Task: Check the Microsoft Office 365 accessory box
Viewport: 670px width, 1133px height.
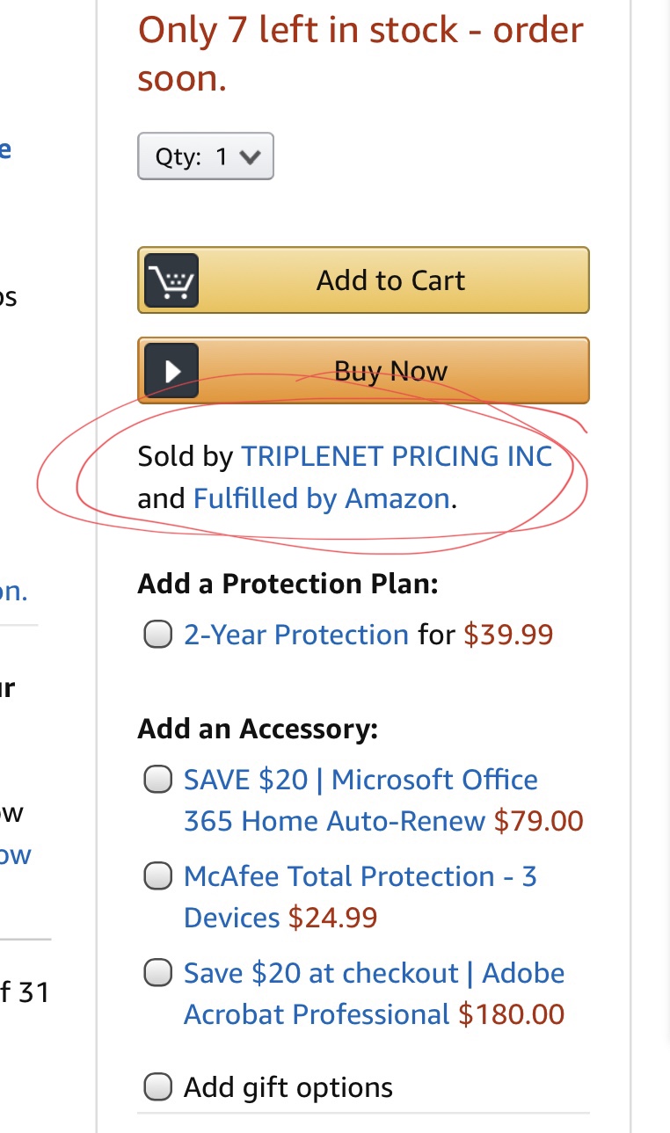Action: point(157,780)
